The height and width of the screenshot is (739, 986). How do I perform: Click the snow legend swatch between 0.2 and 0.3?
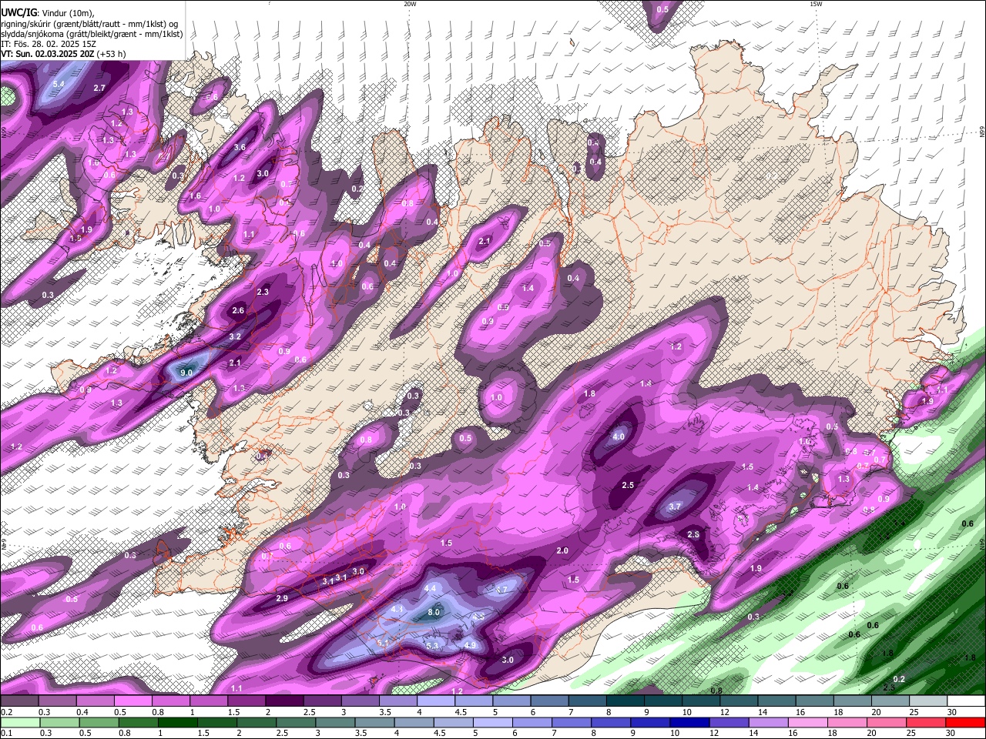[19, 701]
